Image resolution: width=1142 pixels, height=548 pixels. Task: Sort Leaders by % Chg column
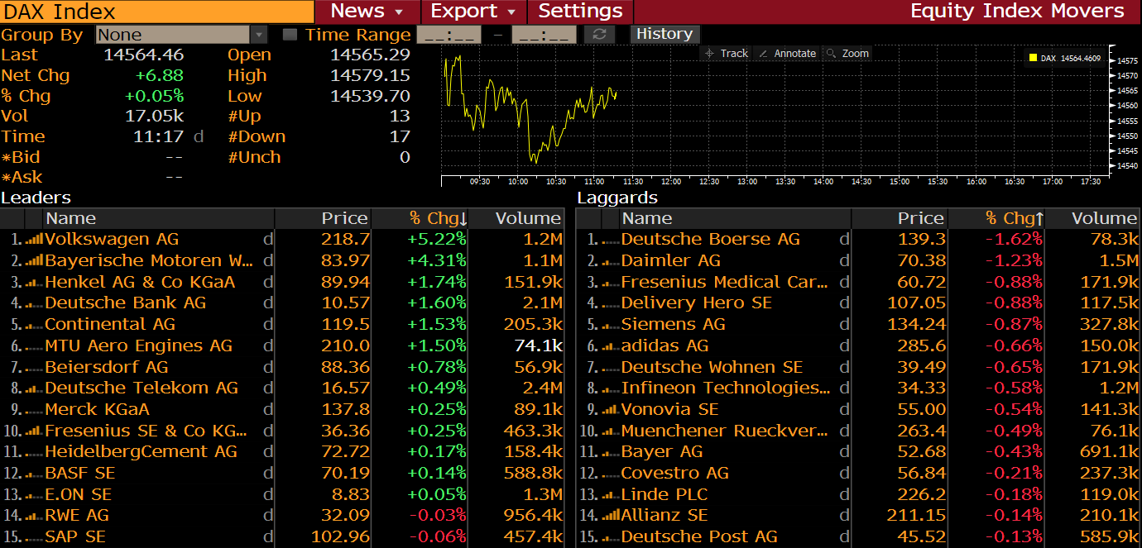pos(438,218)
